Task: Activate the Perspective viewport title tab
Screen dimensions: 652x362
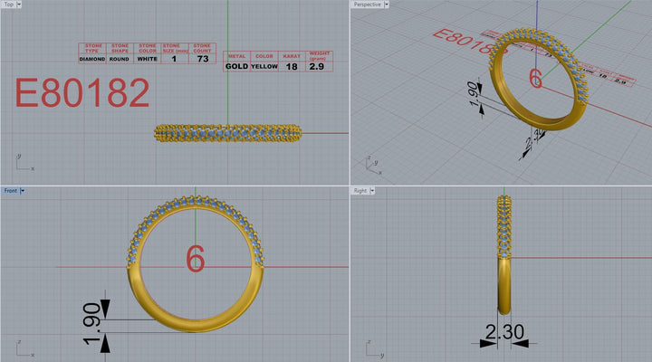Action: tap(368, 5)
